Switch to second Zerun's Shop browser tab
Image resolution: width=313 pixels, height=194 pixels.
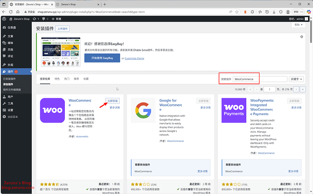[78, 4]
